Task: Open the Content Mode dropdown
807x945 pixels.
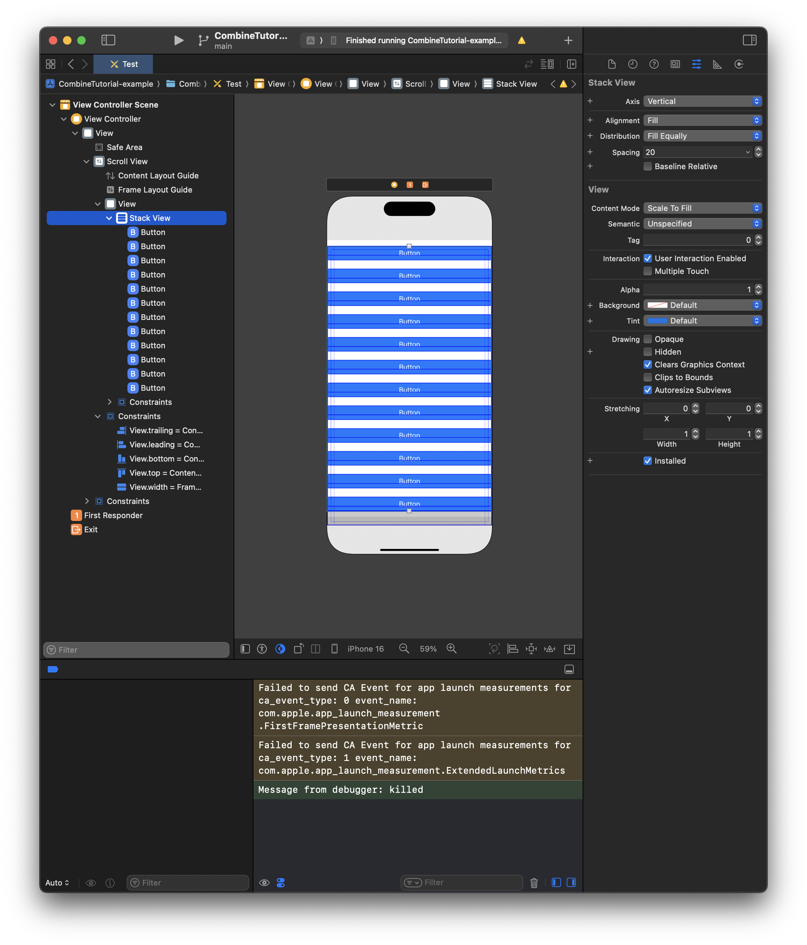Action: [x=702, y=208]
